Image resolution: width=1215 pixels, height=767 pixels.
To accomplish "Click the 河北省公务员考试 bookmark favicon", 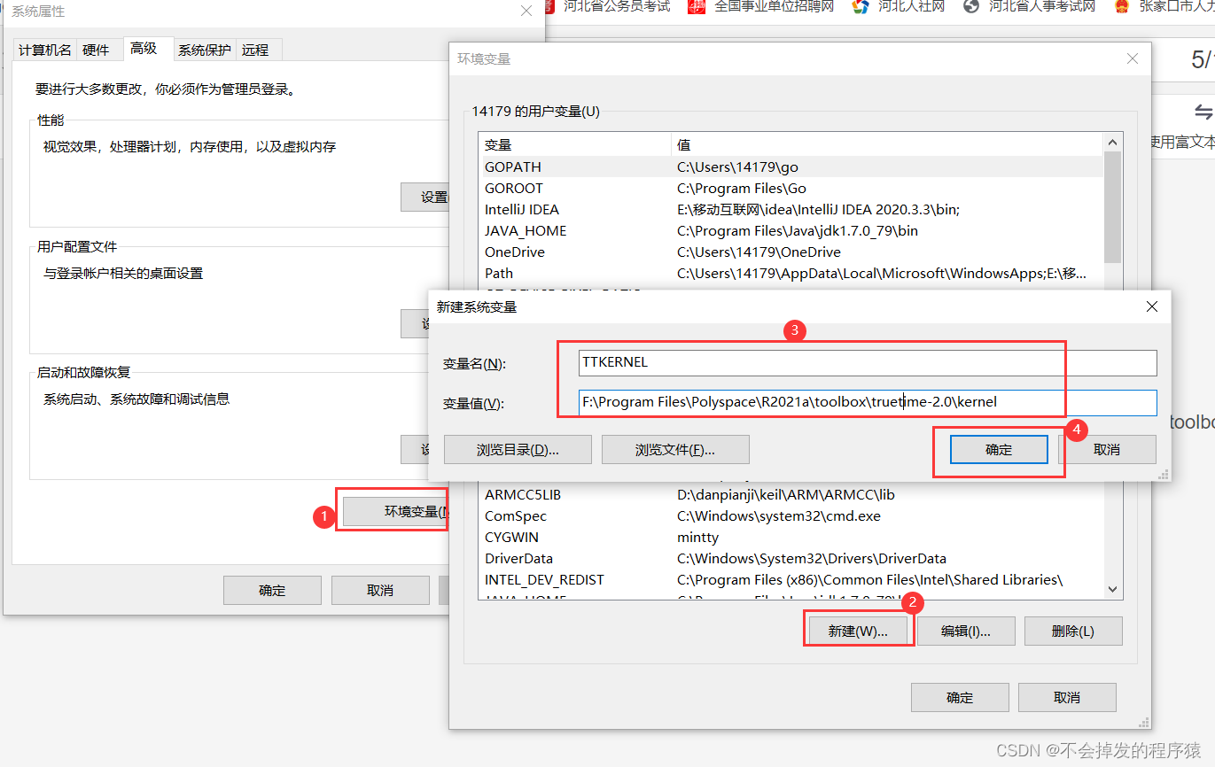I will (549, 8).
